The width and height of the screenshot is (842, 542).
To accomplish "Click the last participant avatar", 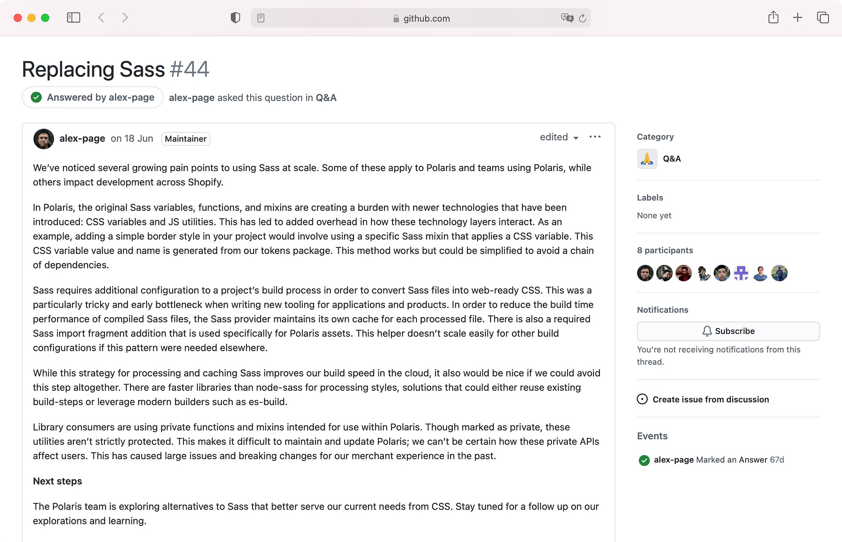I will [779, 273].
